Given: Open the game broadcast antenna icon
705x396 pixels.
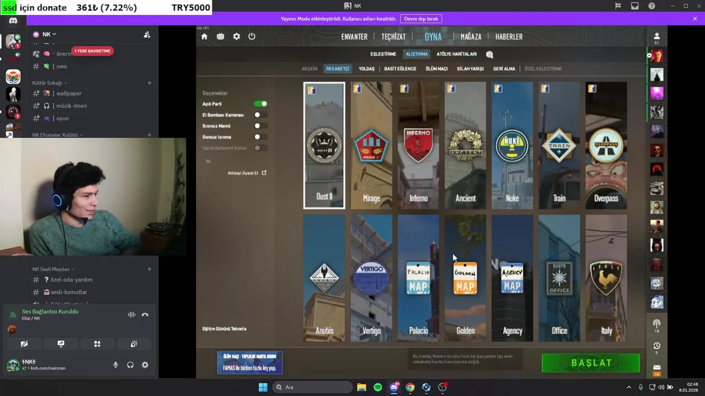Looking at the screenshot, I should click(x=657, y=325).
